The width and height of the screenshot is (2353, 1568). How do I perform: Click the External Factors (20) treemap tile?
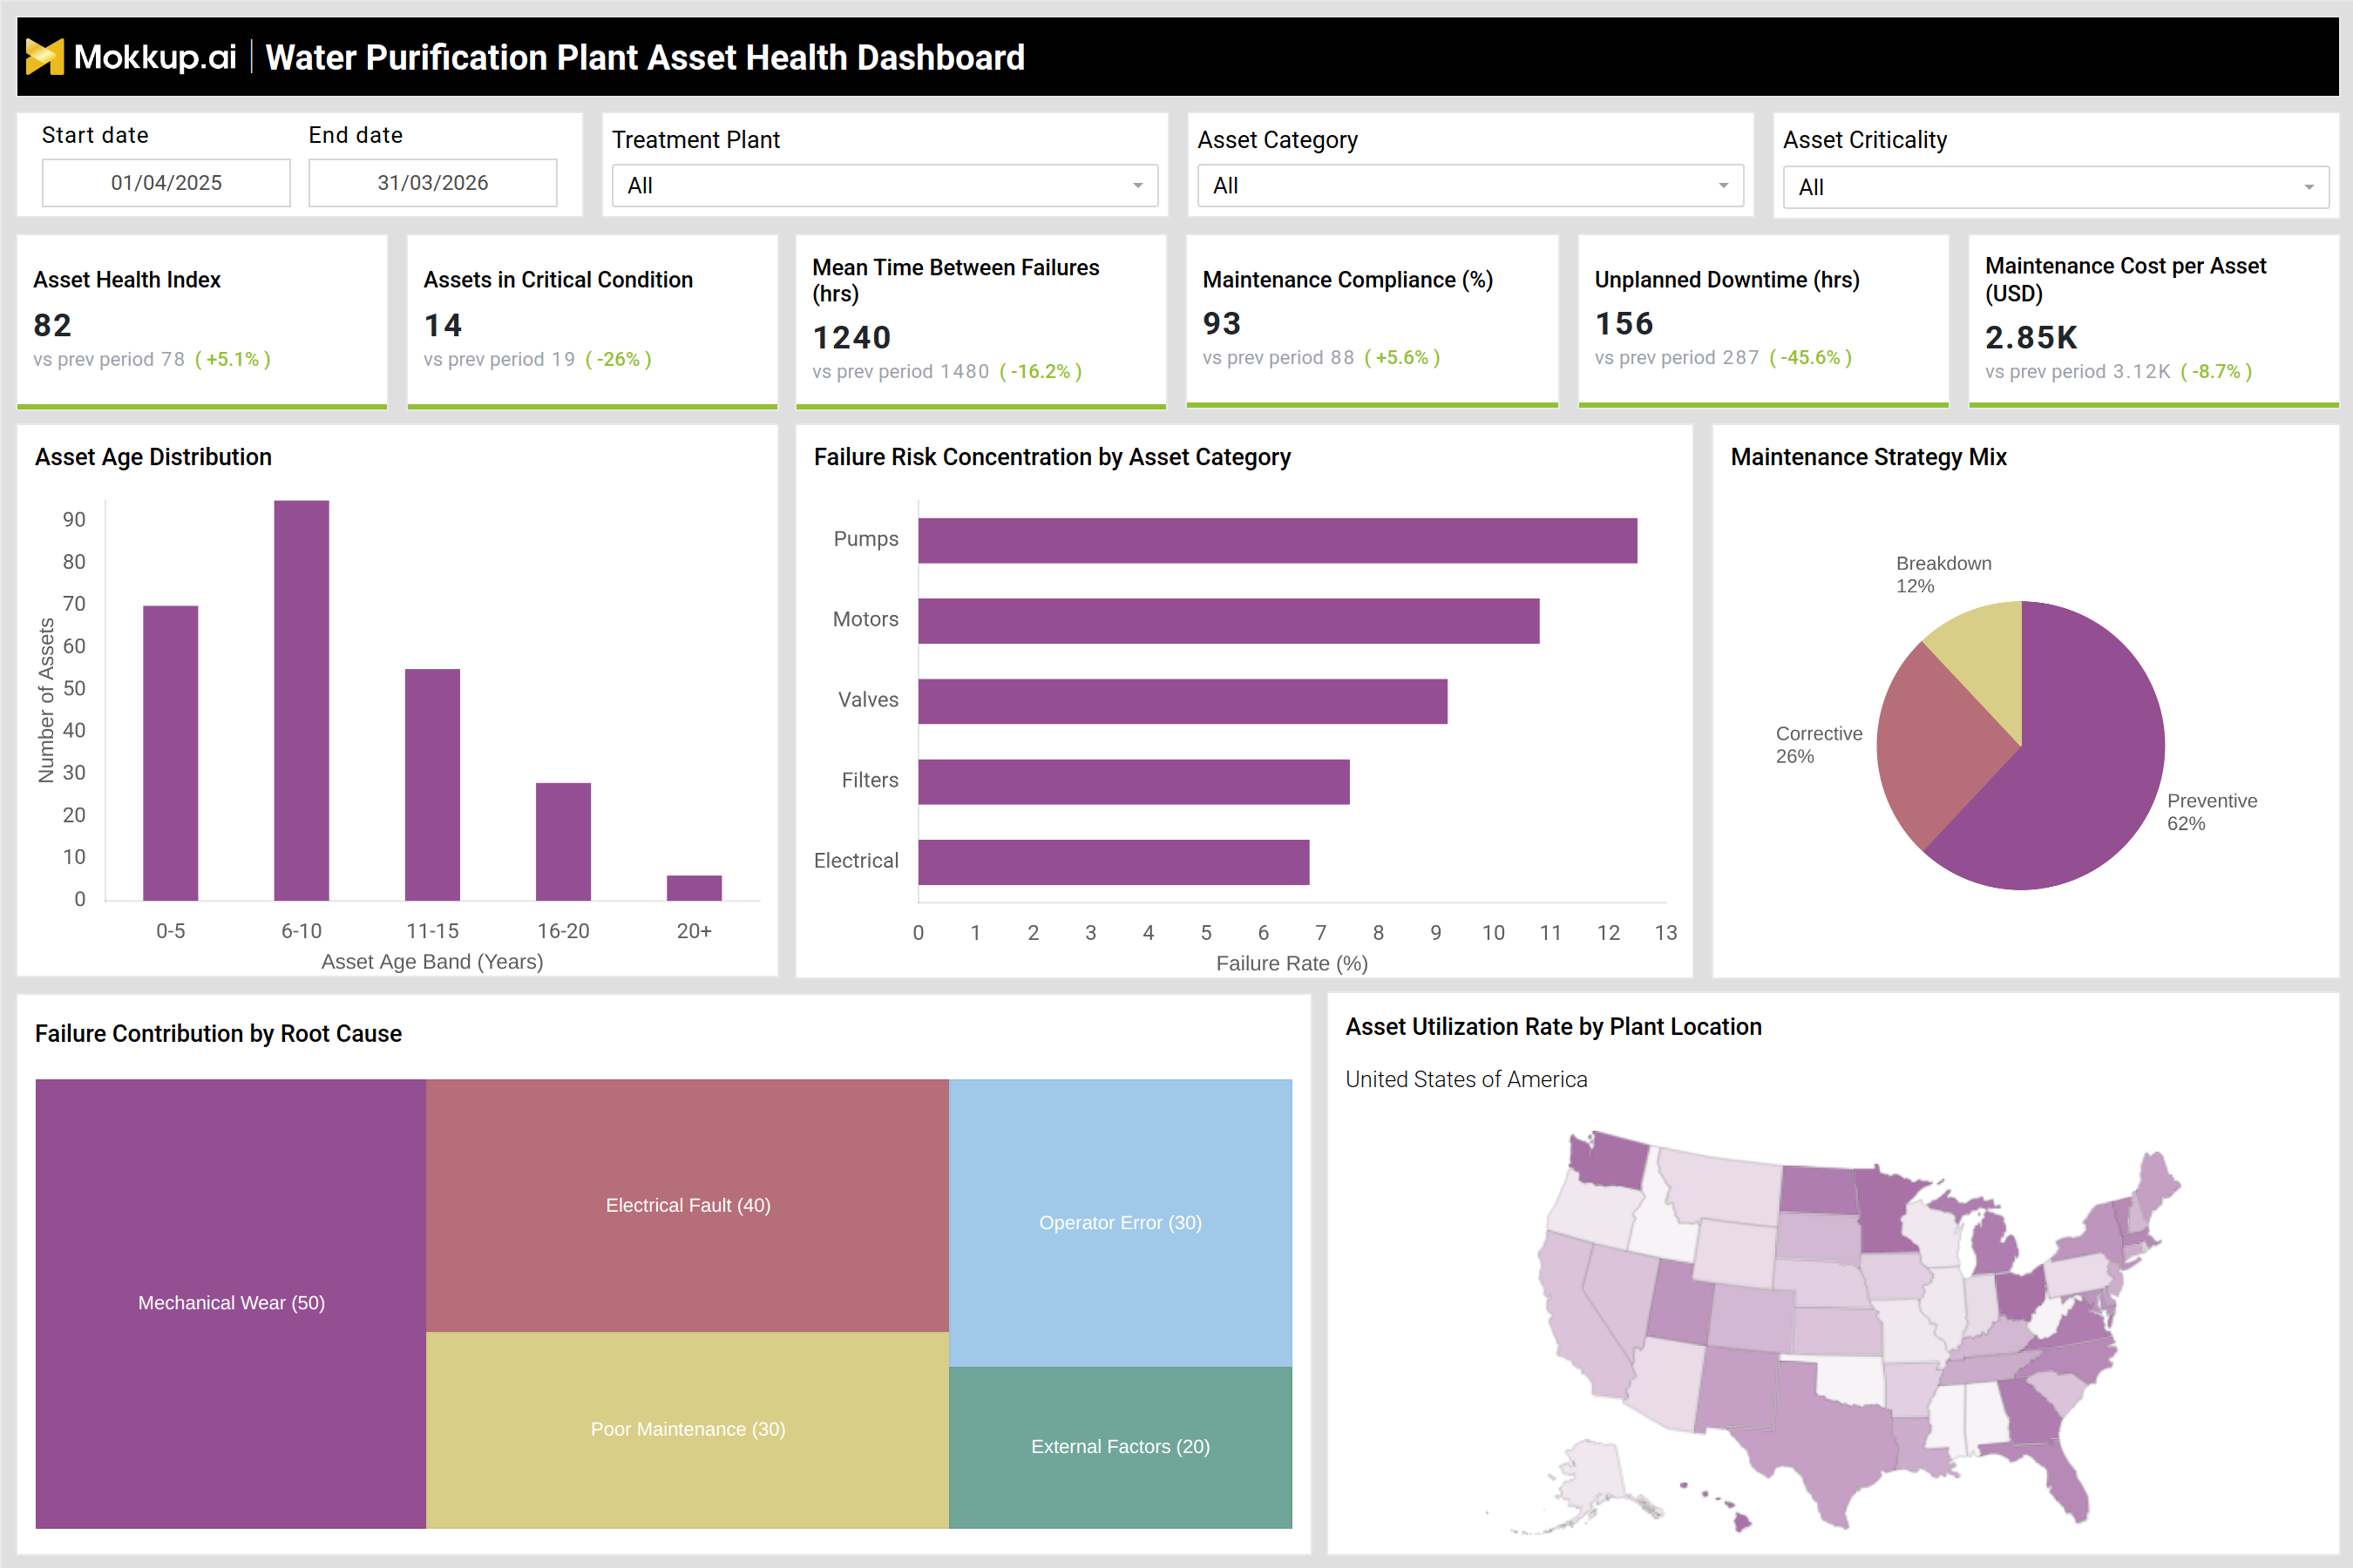(x=1121, y=1447)
